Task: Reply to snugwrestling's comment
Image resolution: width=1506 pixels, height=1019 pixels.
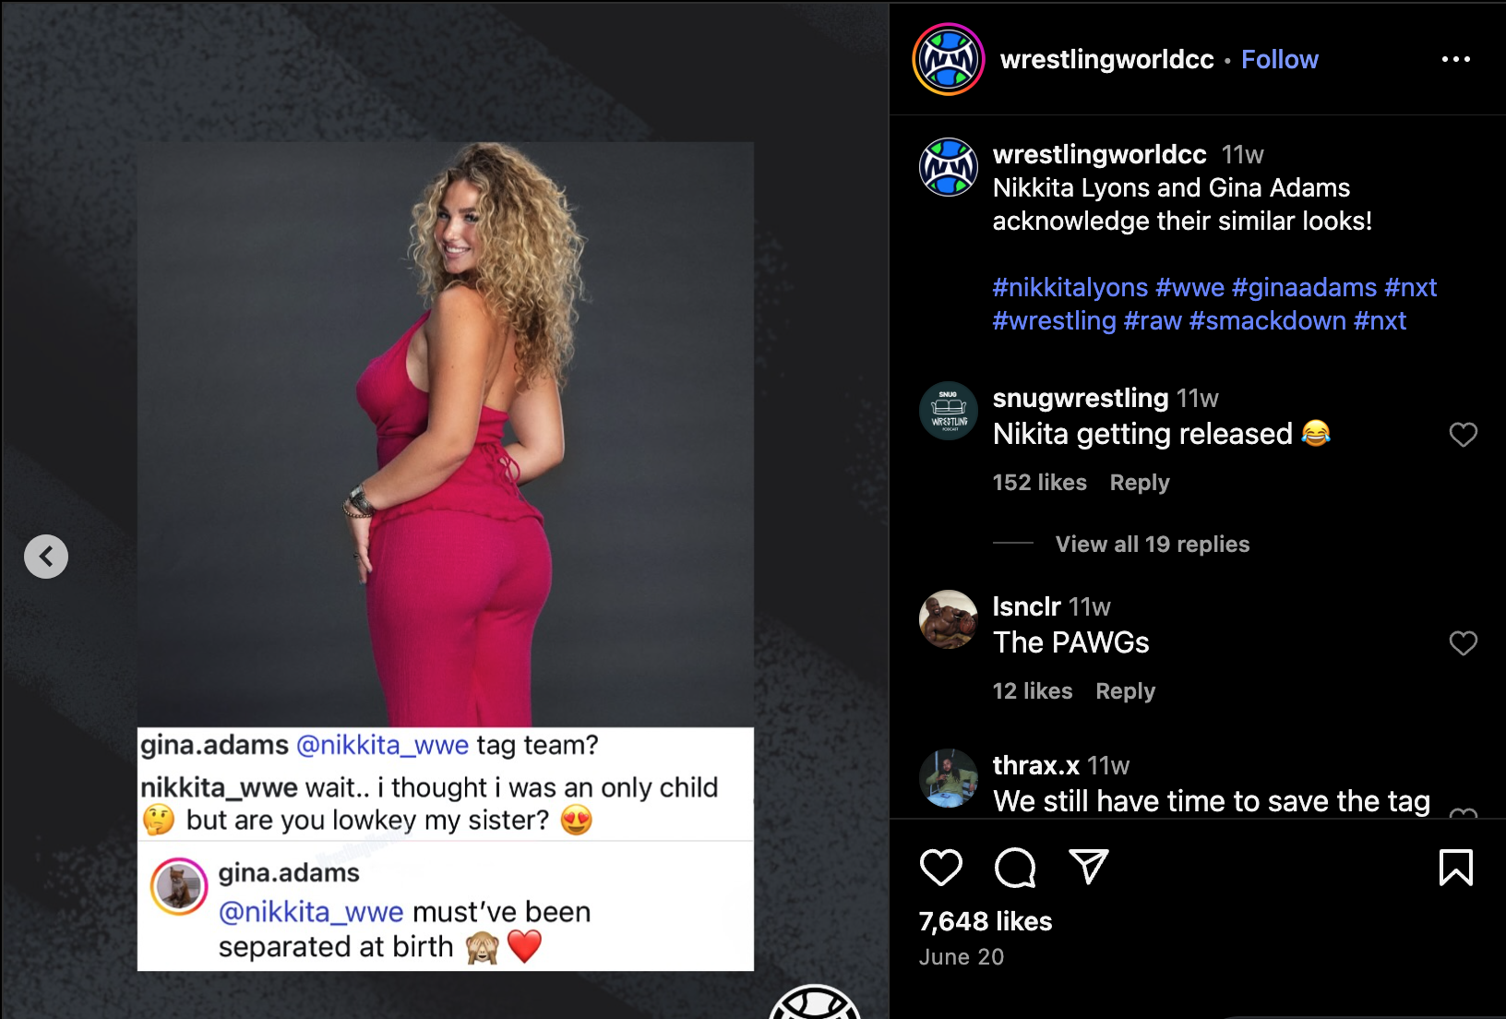Action: tap(1140, 483)
